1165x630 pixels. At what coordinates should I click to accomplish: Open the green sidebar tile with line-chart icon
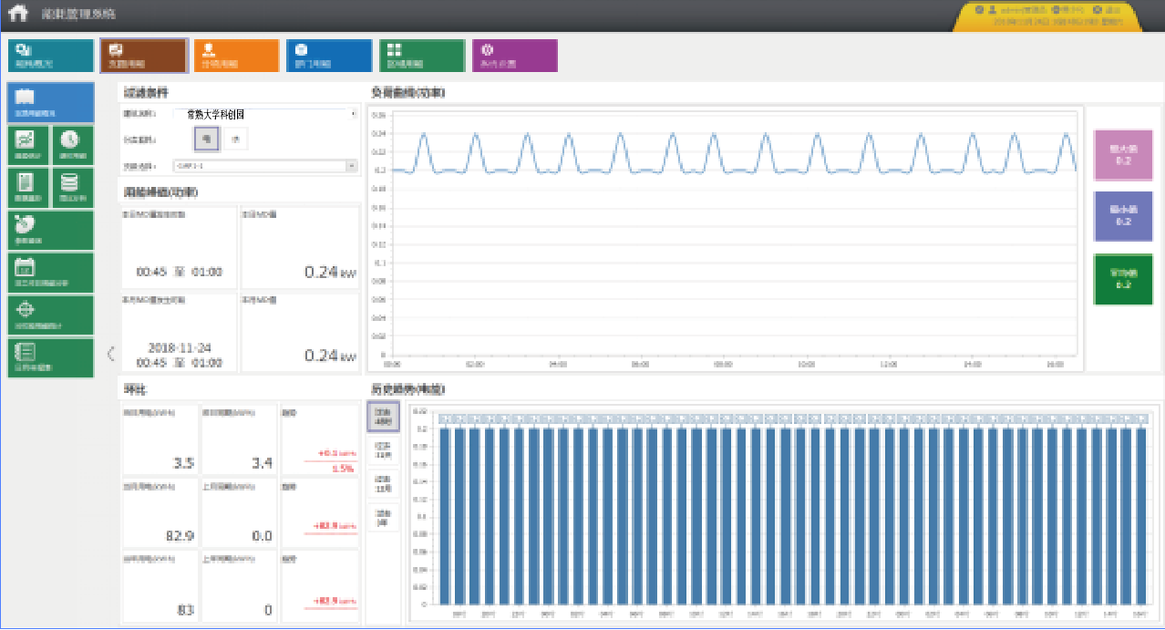coord(27,145)
